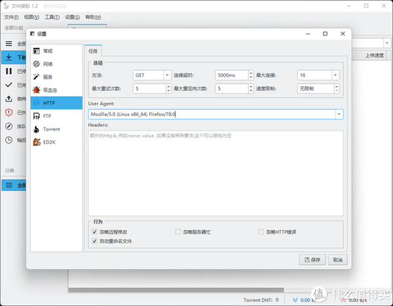393x306 pixels.
Task: Toggle 忽略HTTP错误 checkbox
Action: (x=261, y=232)
